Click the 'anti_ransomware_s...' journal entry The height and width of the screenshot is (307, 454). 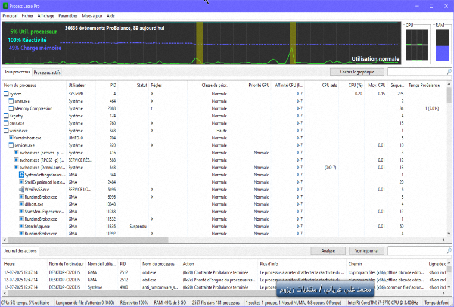[x=159, y=287]
